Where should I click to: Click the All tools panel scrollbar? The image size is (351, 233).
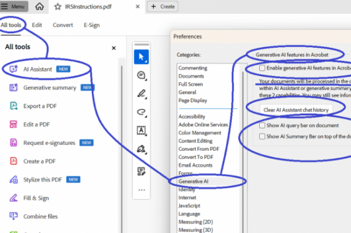click(122, 149)
